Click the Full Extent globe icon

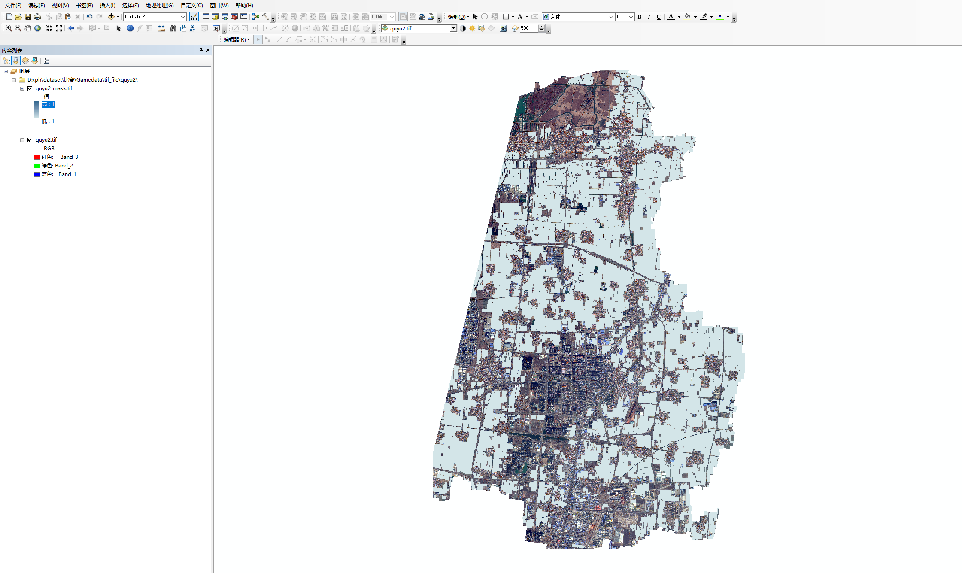[x=37, y=28]
